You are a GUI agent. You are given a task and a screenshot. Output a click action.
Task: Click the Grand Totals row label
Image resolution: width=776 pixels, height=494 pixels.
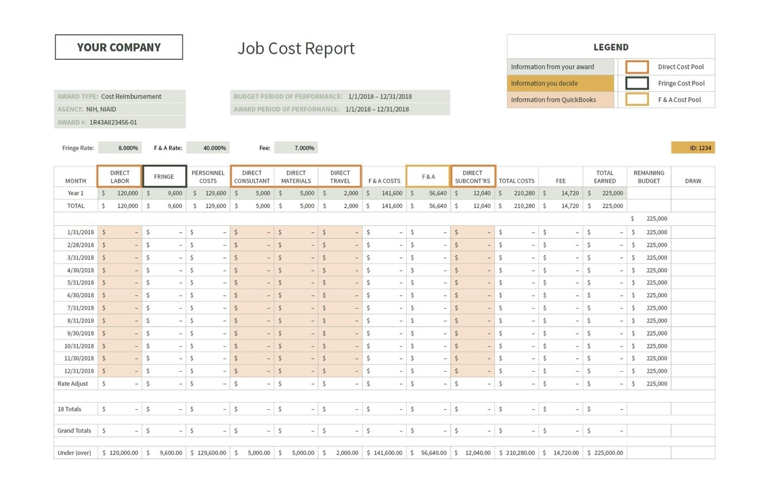74,430
